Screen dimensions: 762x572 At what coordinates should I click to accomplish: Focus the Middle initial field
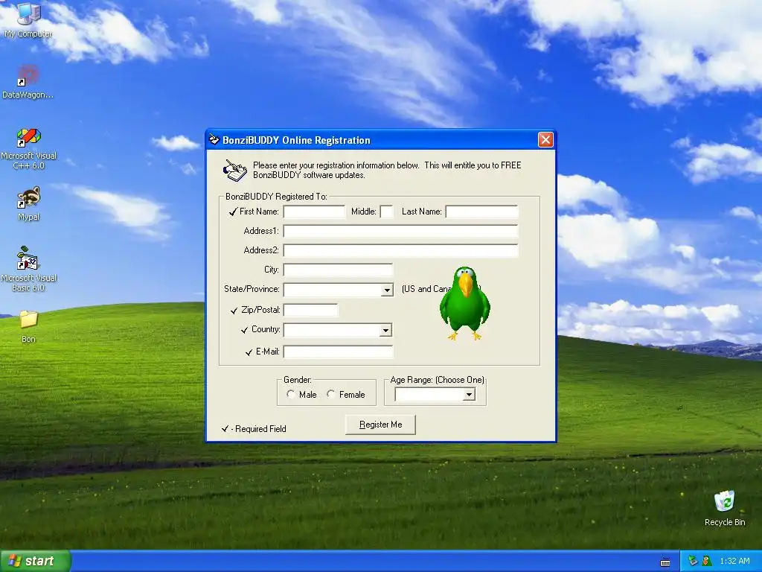coord(387,212)
